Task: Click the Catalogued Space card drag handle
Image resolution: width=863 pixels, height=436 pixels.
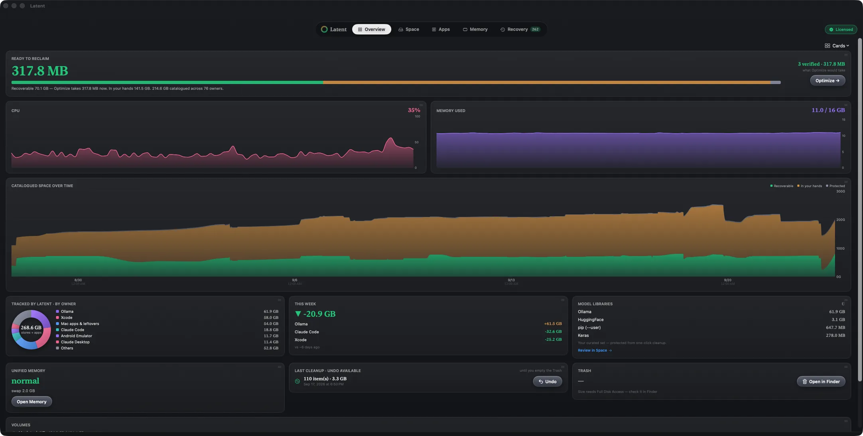Action: click(x=845, y=182)
